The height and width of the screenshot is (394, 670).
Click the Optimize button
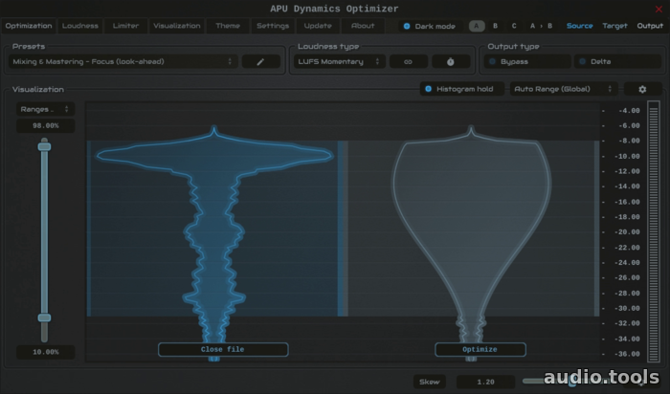click(480, 350)
